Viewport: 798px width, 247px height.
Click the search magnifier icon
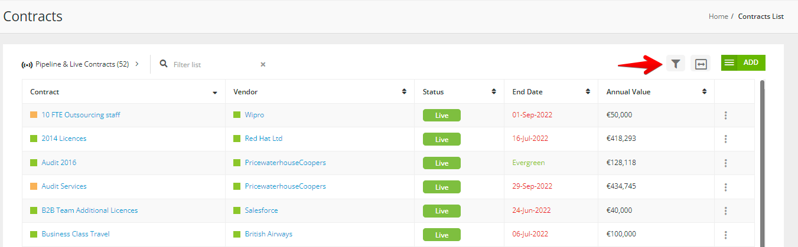click(x=164, y=64)
